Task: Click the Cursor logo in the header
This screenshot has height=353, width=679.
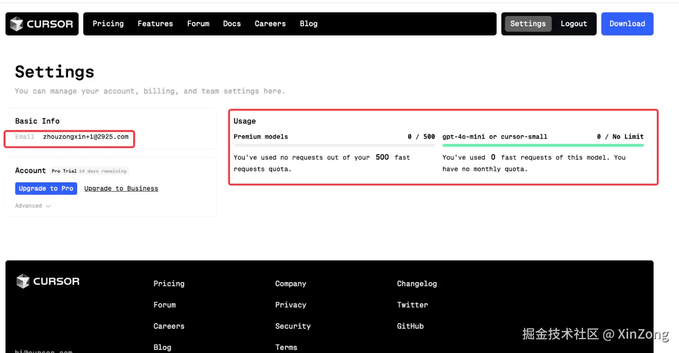Action: 42,24
